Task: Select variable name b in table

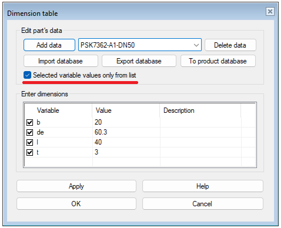Action: tap(38, 122)
